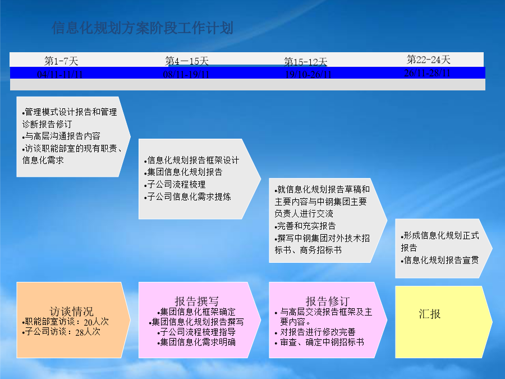Click the bullet 审查、确定中钢招标书
Viewport: 505px width, 379px height.
click(319, 342)
